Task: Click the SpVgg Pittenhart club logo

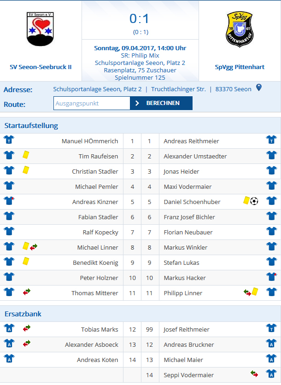Action: coord(240,29)
